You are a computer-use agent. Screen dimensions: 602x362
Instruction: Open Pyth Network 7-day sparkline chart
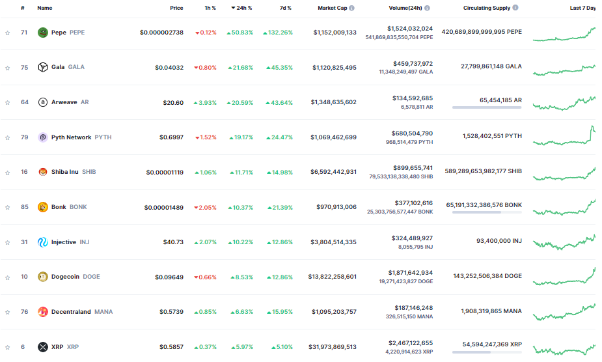[x=564, y=135]
